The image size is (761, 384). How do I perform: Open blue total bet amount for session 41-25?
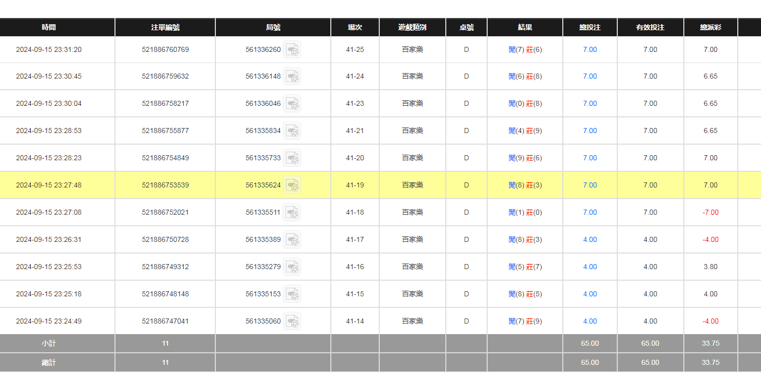pos(590,49)
